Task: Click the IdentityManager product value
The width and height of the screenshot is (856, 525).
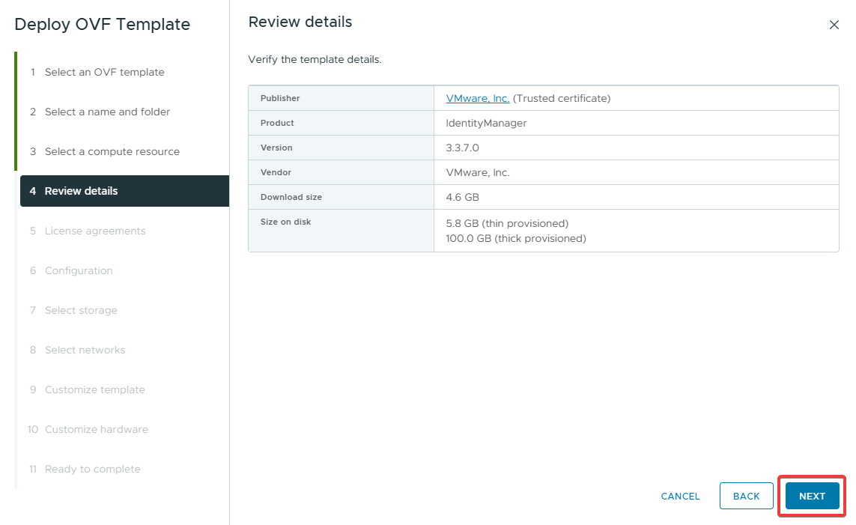Action: point(486,123)
